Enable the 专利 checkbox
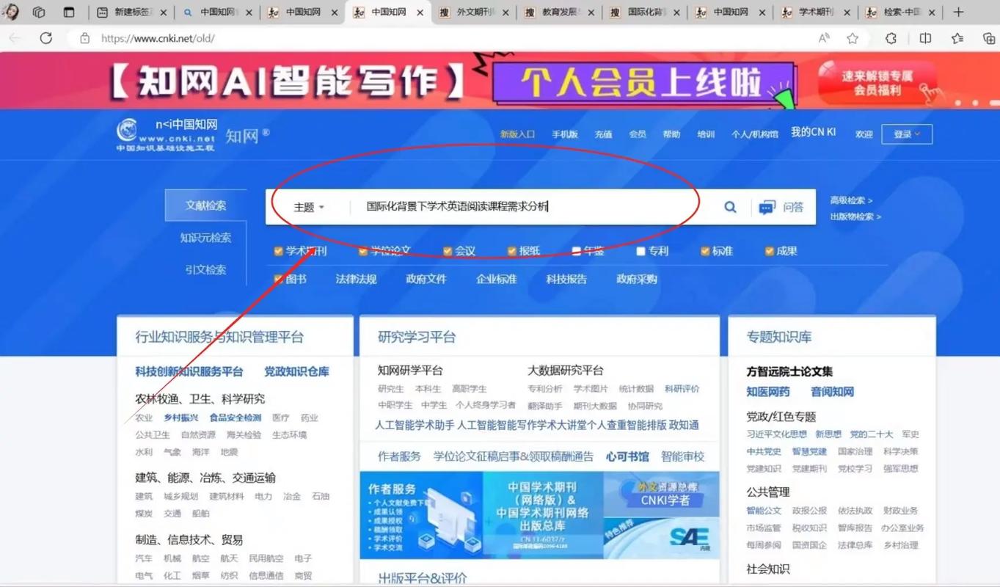This screenshot has height=587, width=1000. [x=640, y=250]
